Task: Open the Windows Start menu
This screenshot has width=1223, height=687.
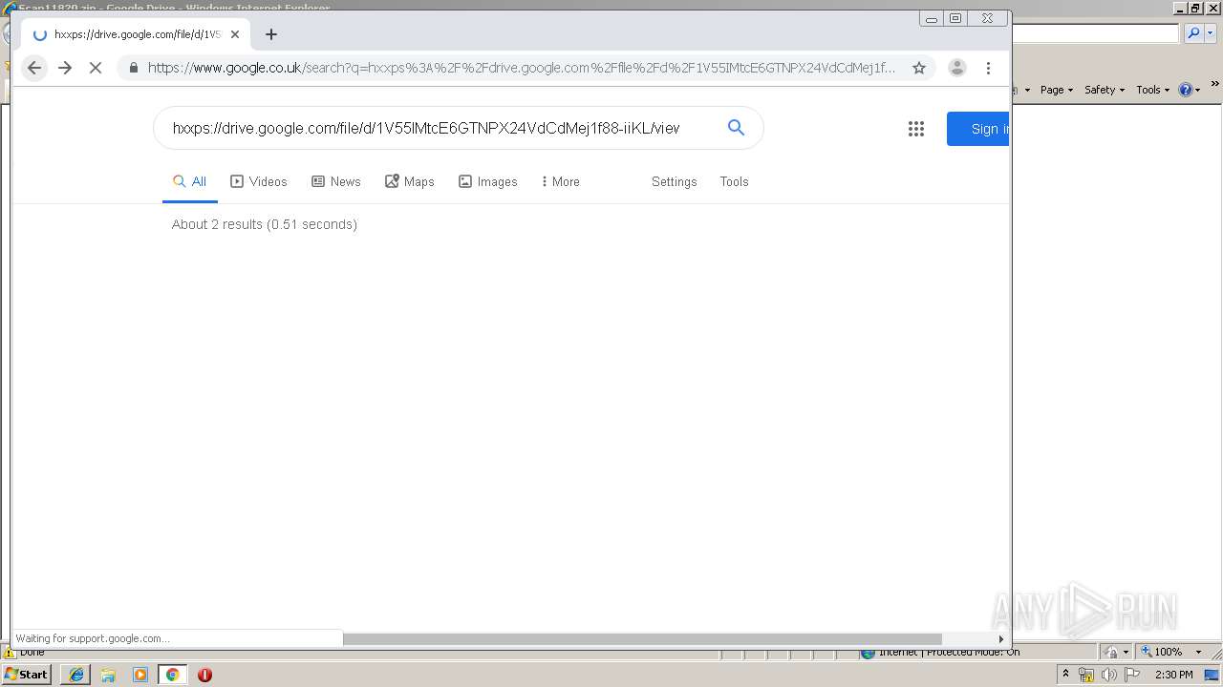Action: pos(28,674)
